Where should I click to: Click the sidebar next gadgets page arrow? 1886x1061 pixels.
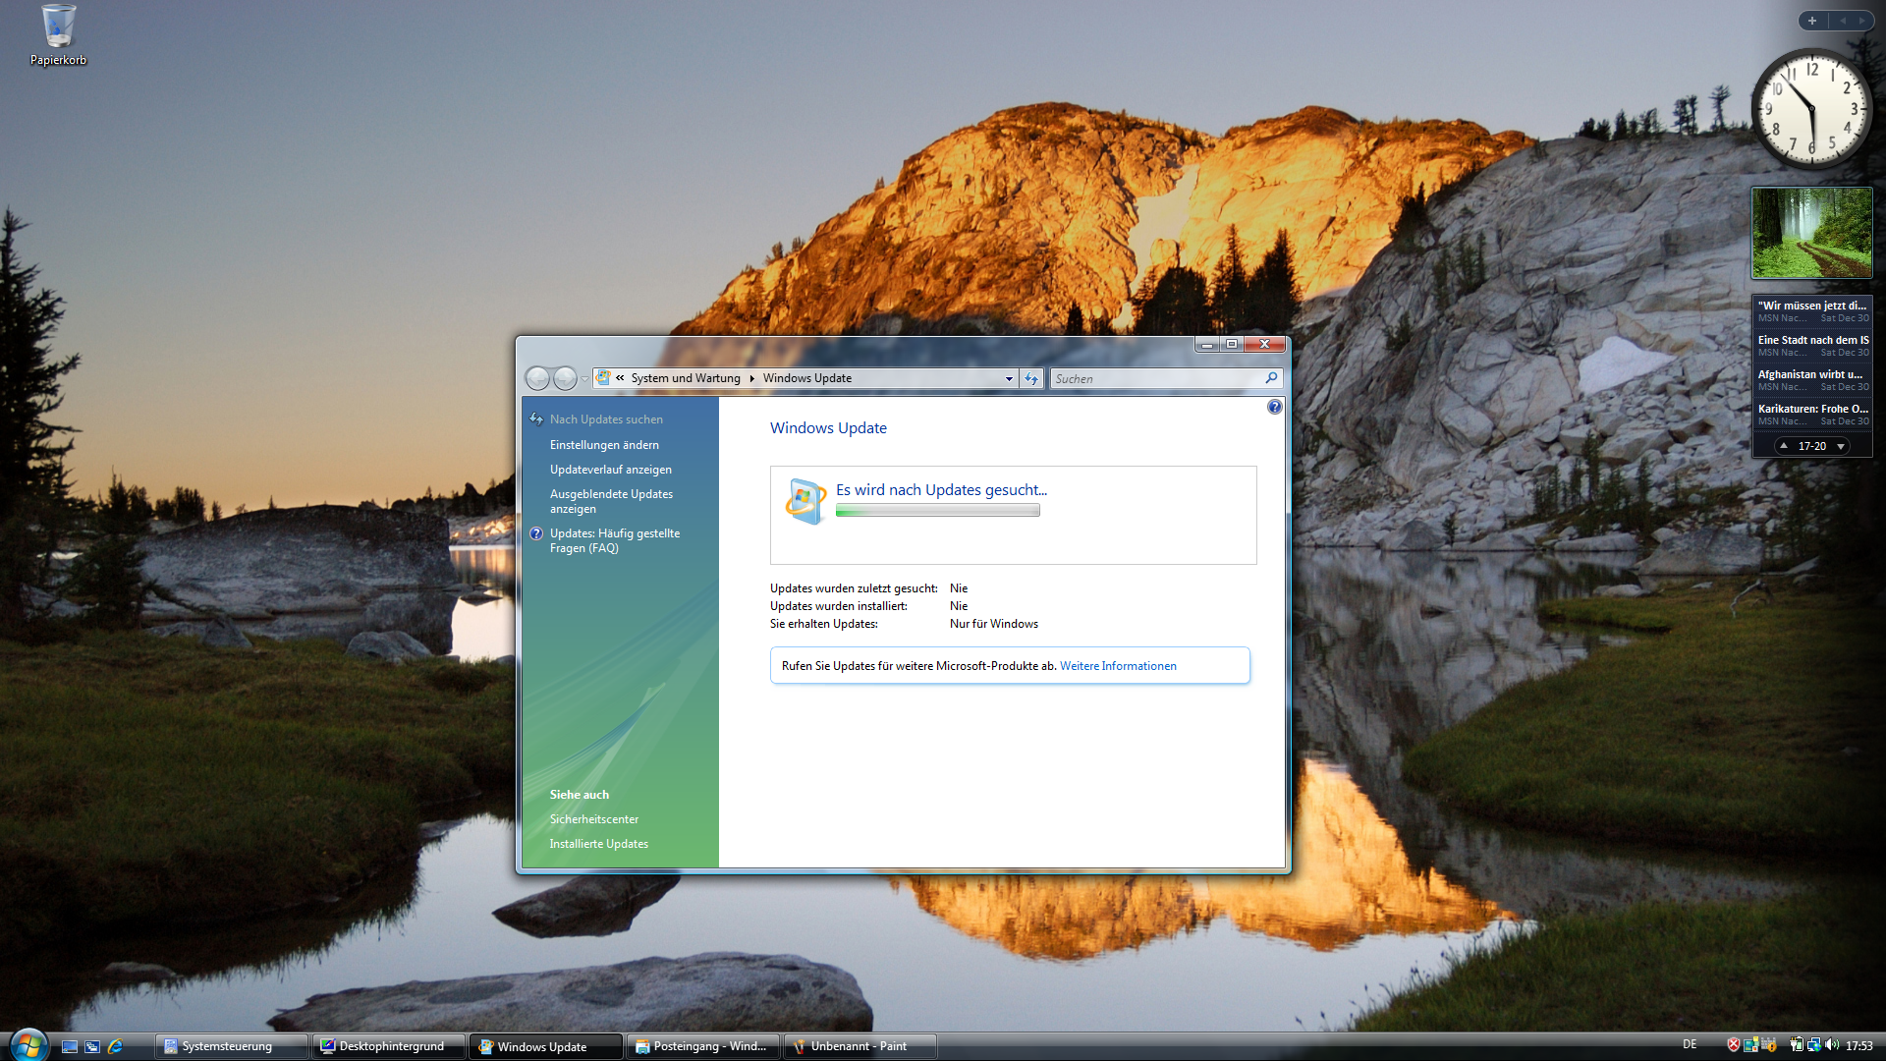coord(1861,21)
